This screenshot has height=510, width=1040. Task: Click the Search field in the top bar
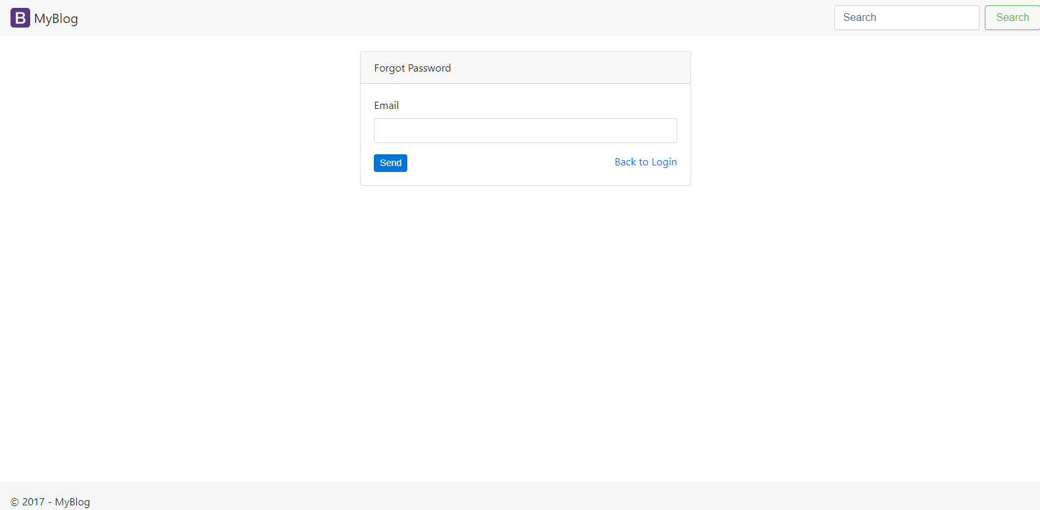[x=906, y=17]
